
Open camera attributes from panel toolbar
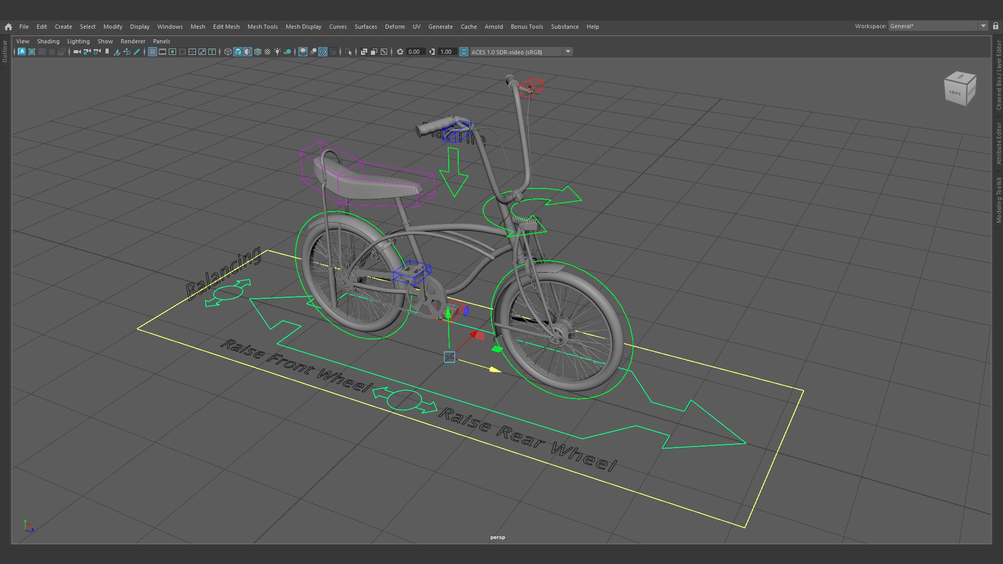click(x=97, y=52)
